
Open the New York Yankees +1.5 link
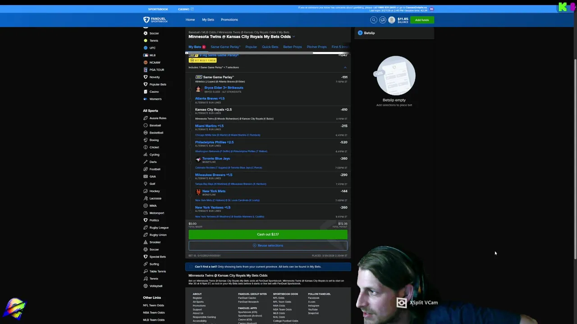[212, 207]
